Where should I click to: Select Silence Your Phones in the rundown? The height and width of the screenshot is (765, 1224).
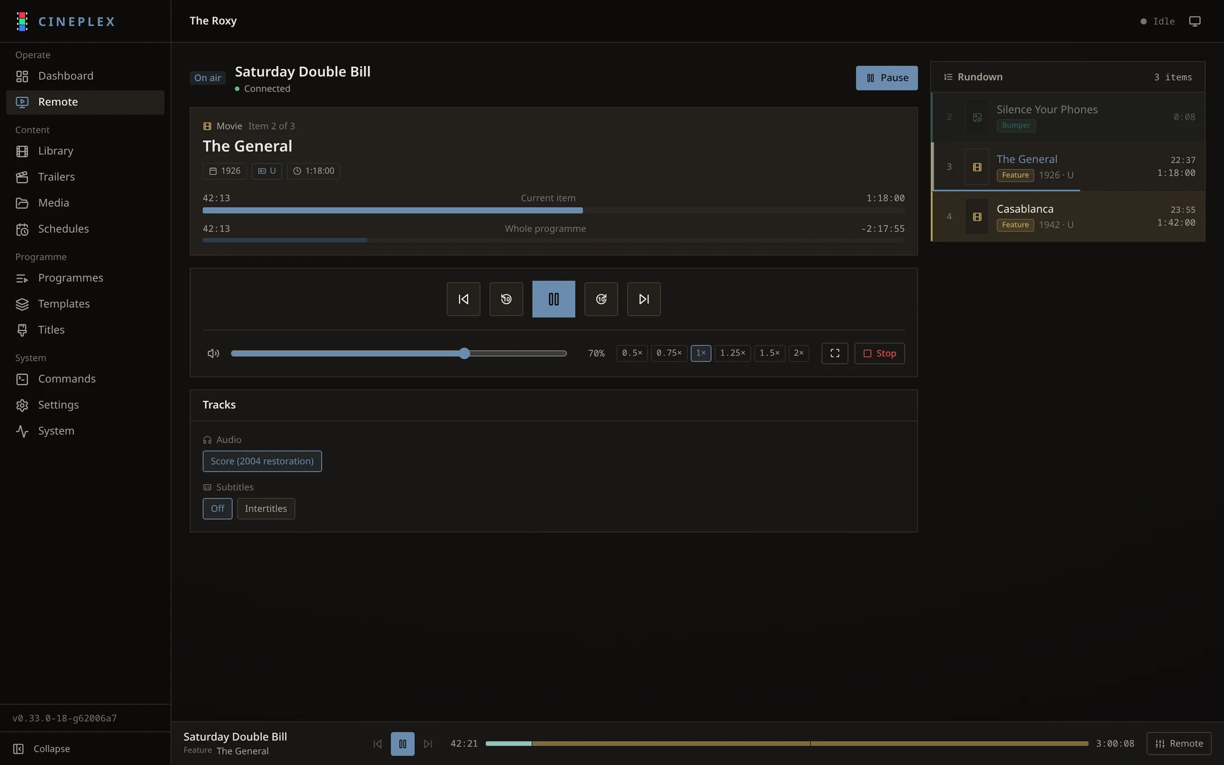[1068, 118]
